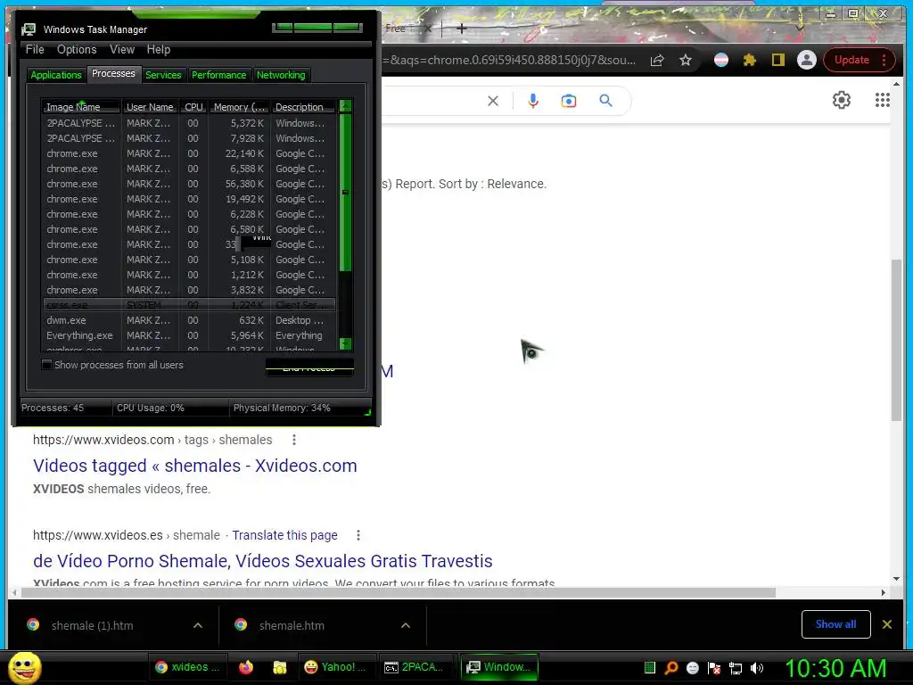Open the file explorer taskbar icon
This screenshot has height=685, width=913.
click(x=280, y=667)
